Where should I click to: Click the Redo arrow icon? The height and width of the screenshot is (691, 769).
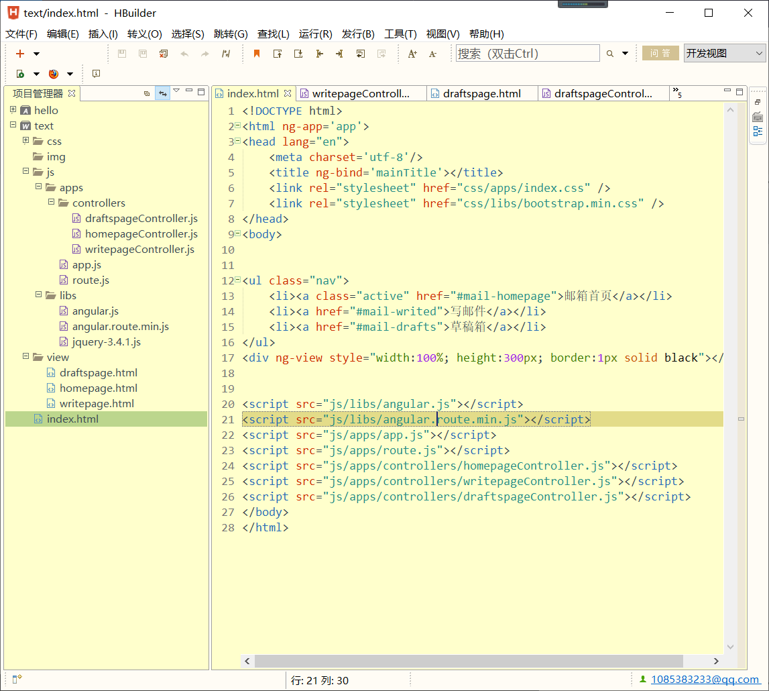[x=205, y=54]
